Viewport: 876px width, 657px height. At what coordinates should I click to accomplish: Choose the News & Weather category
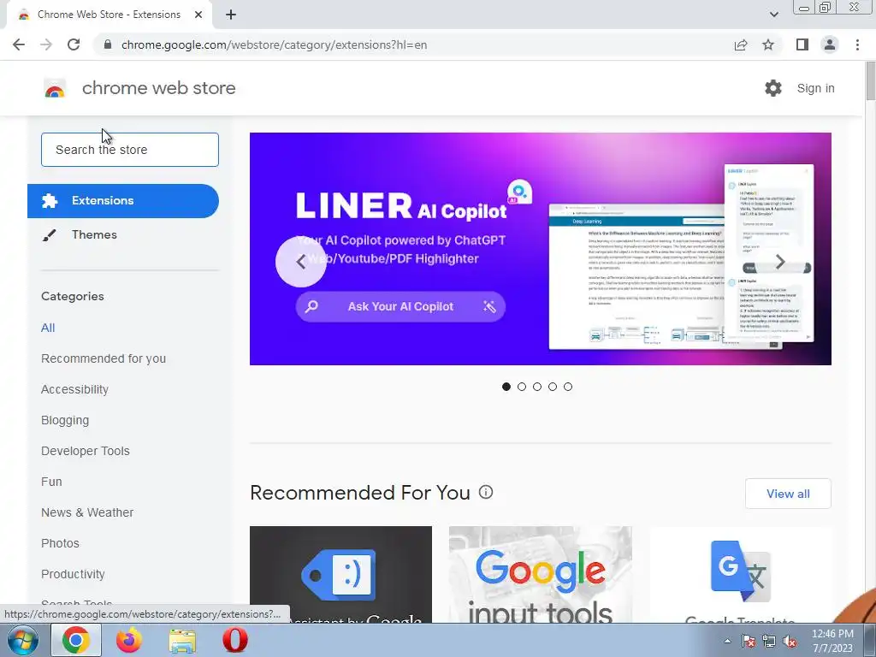(x=87, y=512)
